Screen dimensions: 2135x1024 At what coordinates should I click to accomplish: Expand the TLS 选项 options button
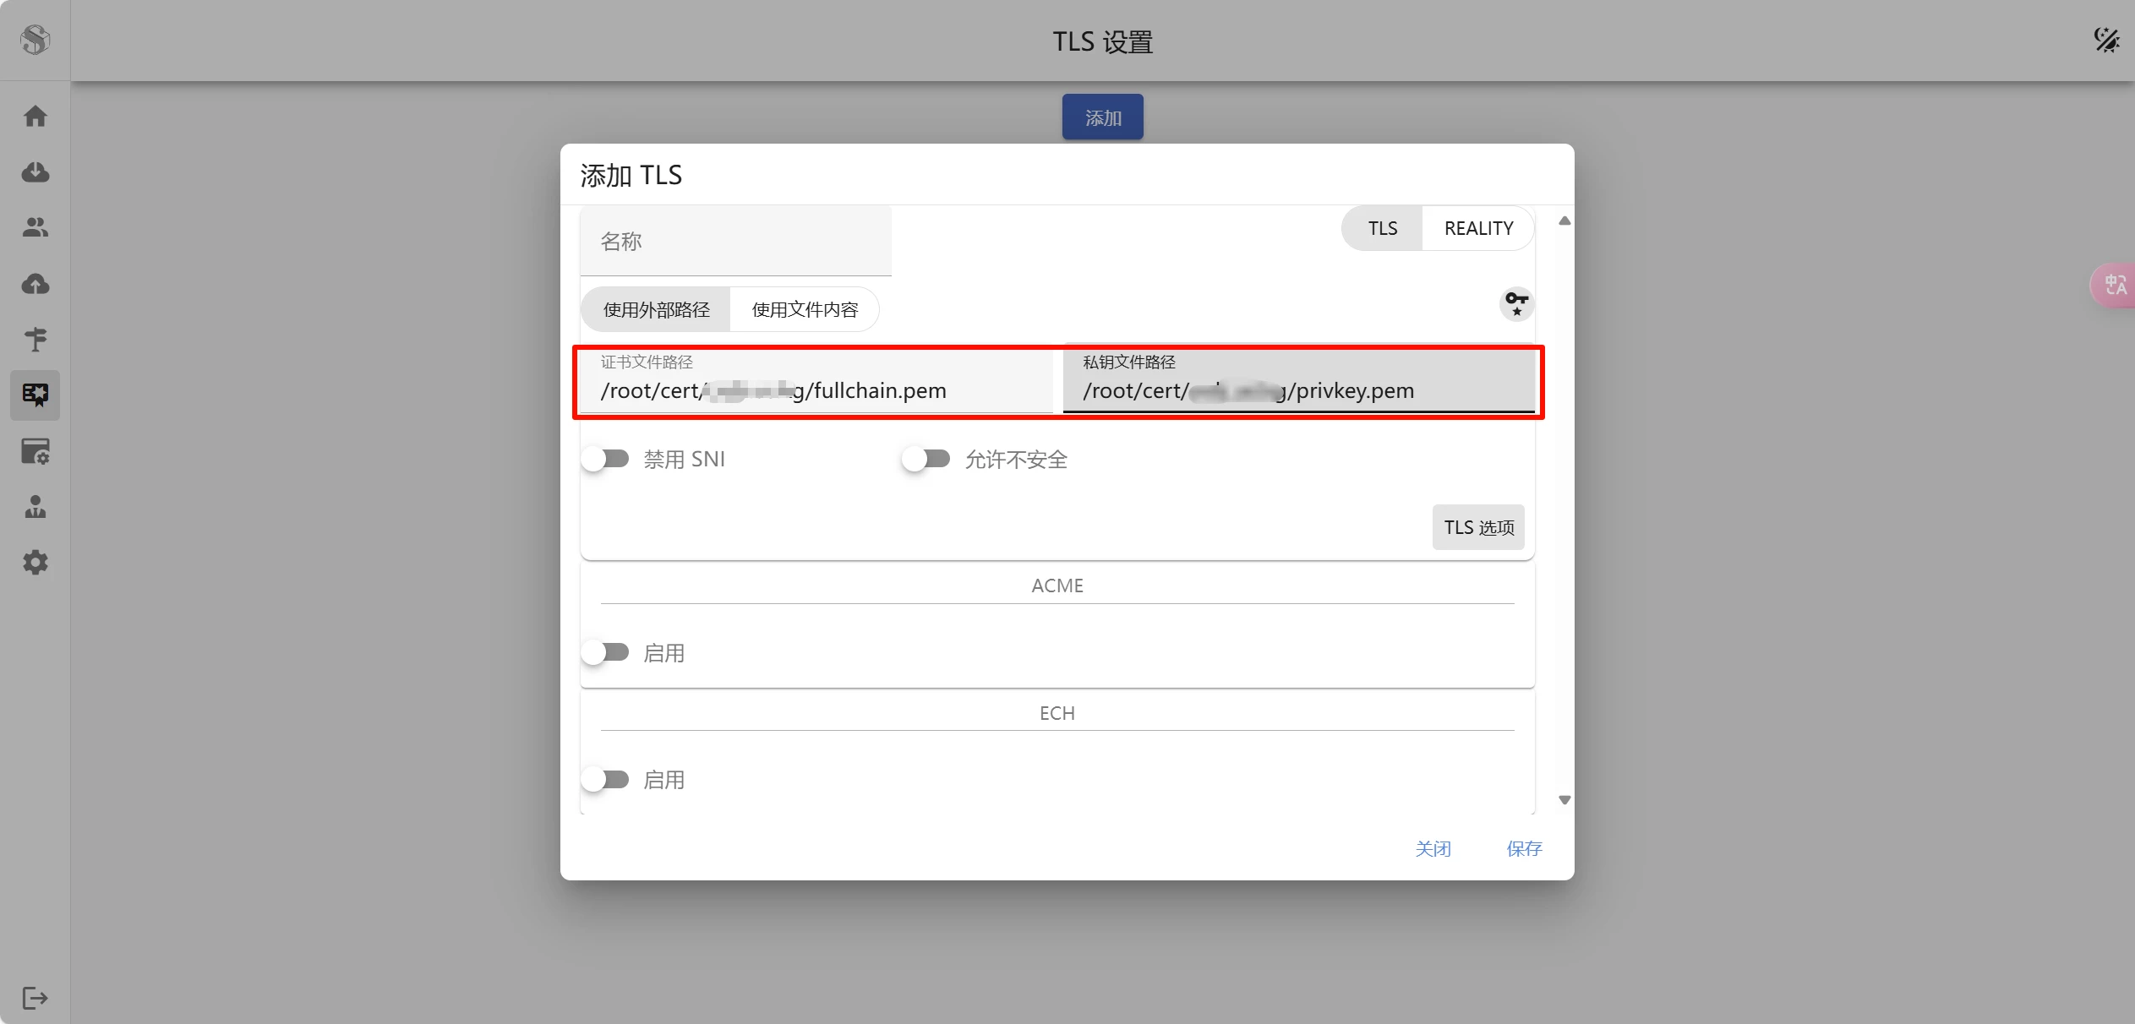pyautogui.click(x=1477, y=527)
